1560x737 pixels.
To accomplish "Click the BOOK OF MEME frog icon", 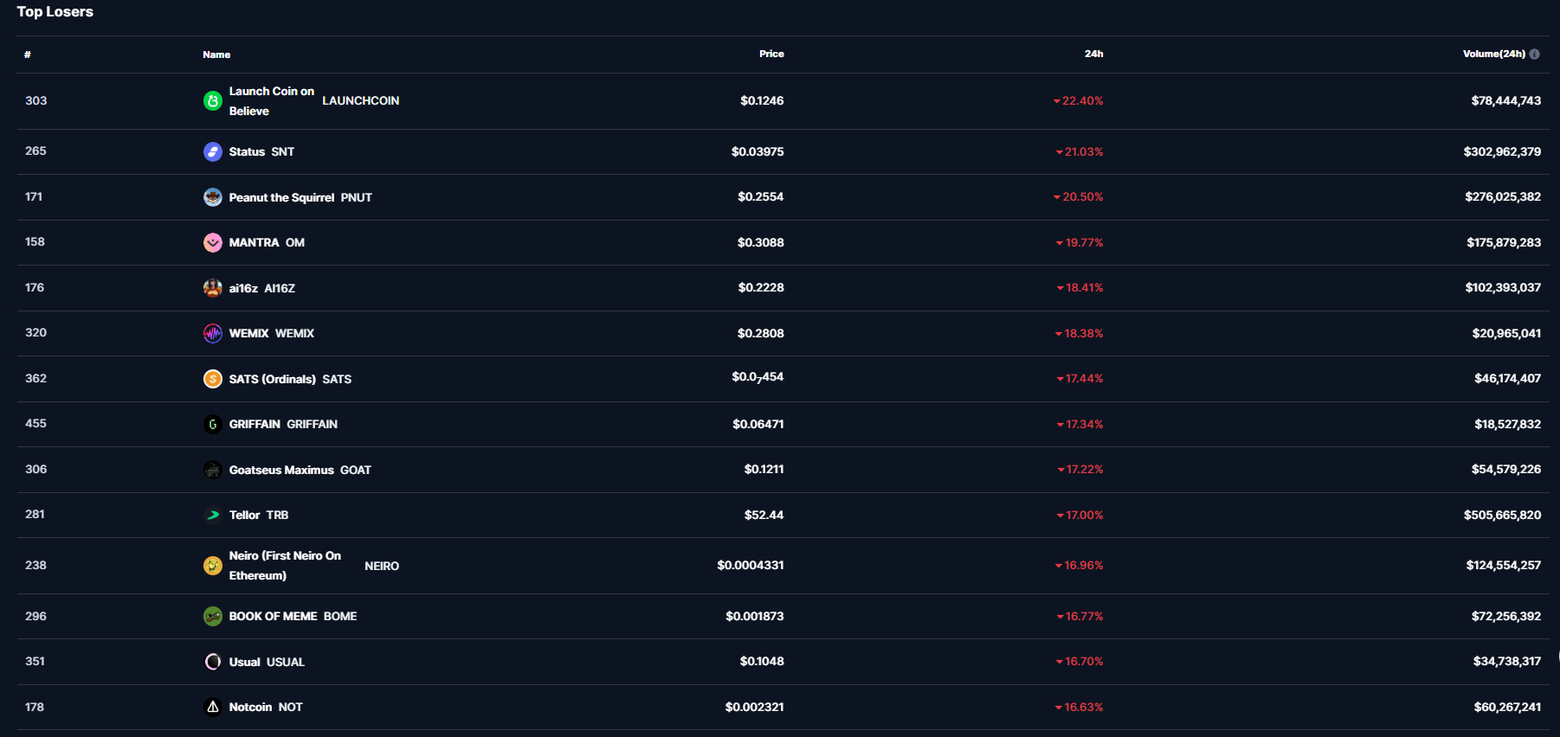I will pos(213,616).
